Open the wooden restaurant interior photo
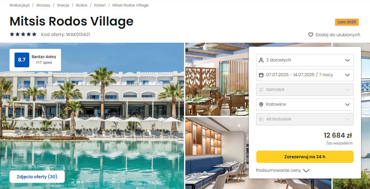The image size is (370, 189). [x=217, y=79]
